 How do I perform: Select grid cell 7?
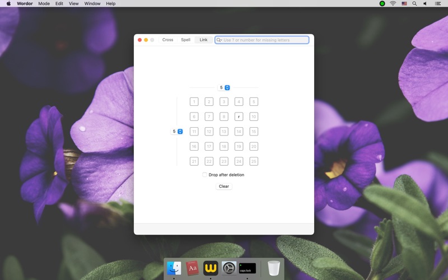tap(209, 116)
